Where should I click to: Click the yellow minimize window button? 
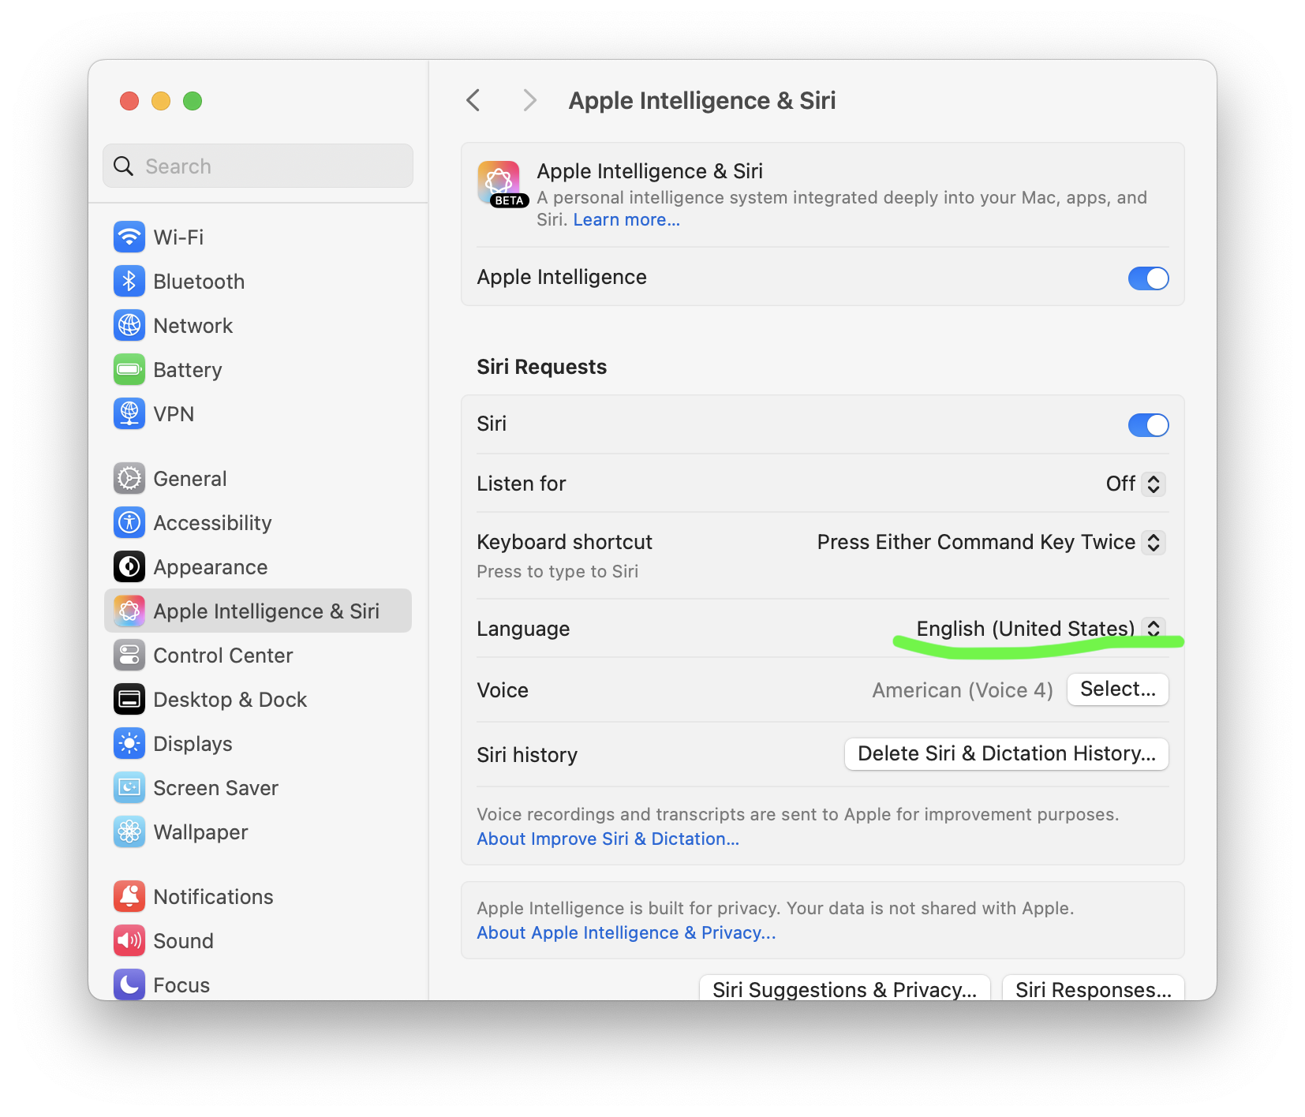point(161,101)
